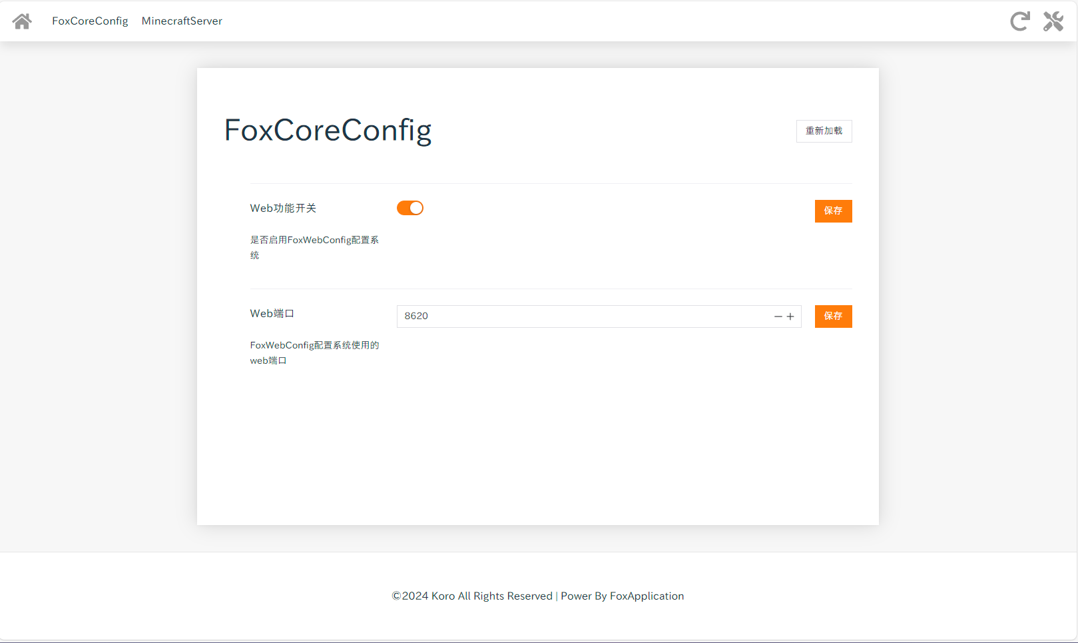Click the Web功能开关 setting label
This screenshot has height=643, width=1078.
[x=283, y=208]
